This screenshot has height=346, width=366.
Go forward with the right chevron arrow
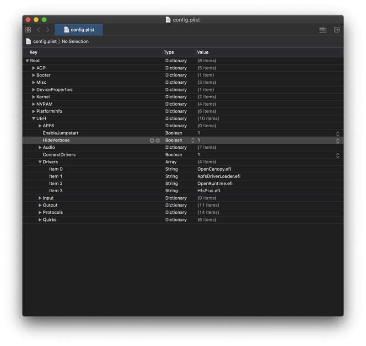coord(48,30)
